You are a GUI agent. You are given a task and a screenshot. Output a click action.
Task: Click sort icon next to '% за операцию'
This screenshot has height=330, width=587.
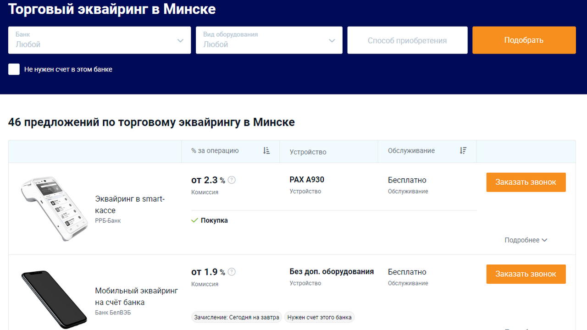tap(266, 151)
